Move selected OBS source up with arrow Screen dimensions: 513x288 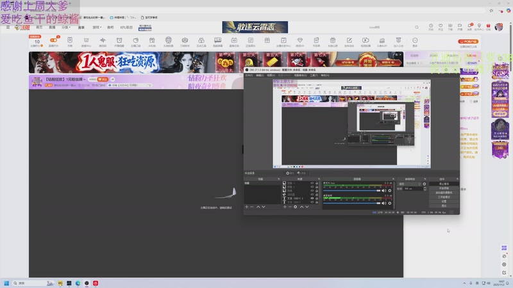pos(301,207)
